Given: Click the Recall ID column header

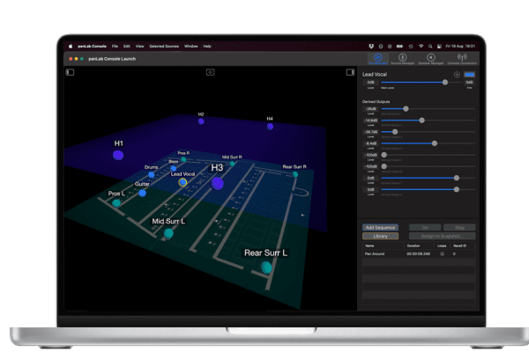Looking at the screenshot, I should [x=460, y=246].
